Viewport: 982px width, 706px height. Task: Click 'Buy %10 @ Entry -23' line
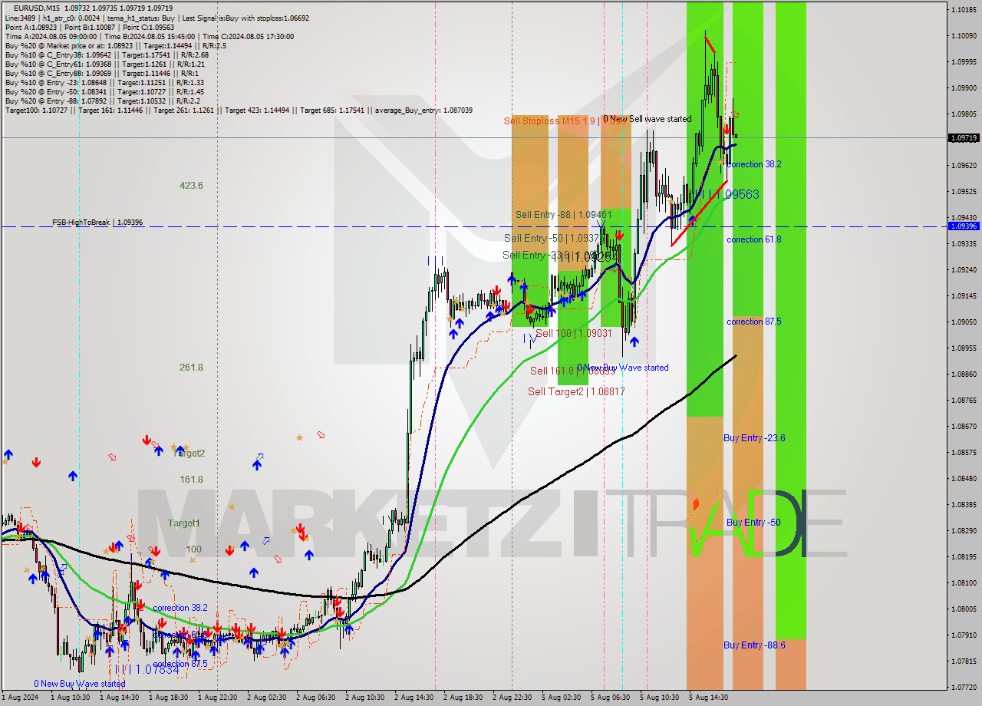click(104, 82)
